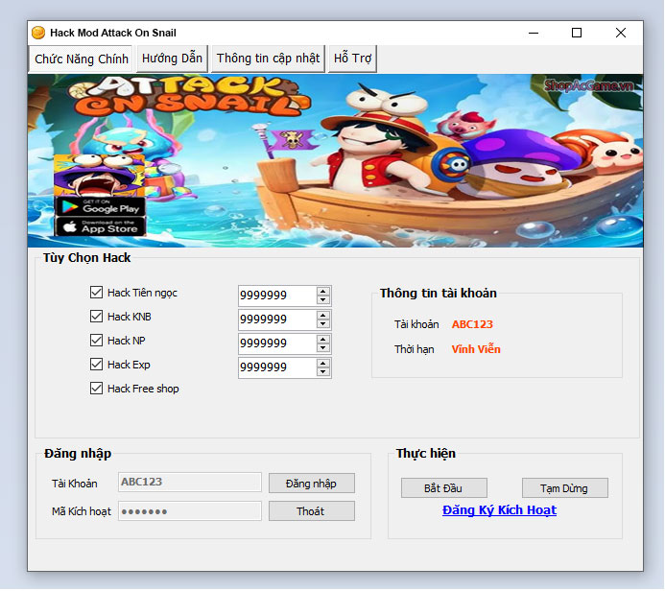Click the Attack On Snail banner image
665x591 pixels.
point(336,160)
